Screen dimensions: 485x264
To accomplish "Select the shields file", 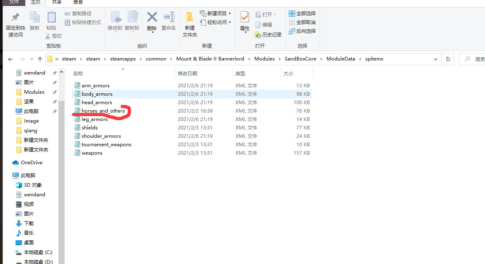I will pos(191,127).
